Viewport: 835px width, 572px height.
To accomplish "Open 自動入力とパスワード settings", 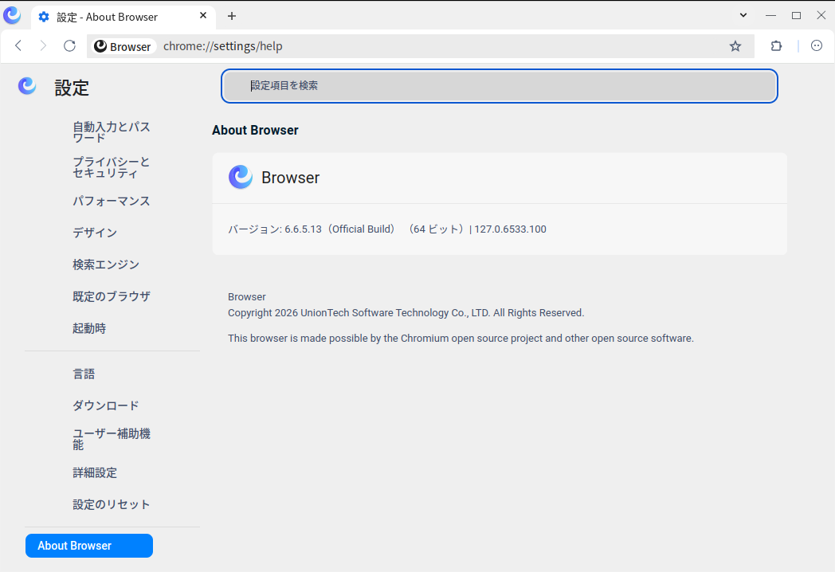I will pos(112,132).
